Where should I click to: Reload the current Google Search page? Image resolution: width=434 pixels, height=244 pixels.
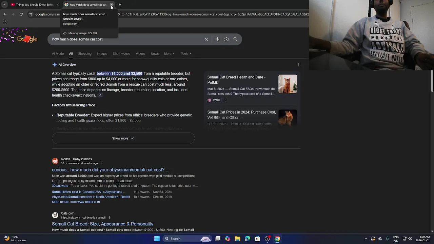(x=21, y=14)
